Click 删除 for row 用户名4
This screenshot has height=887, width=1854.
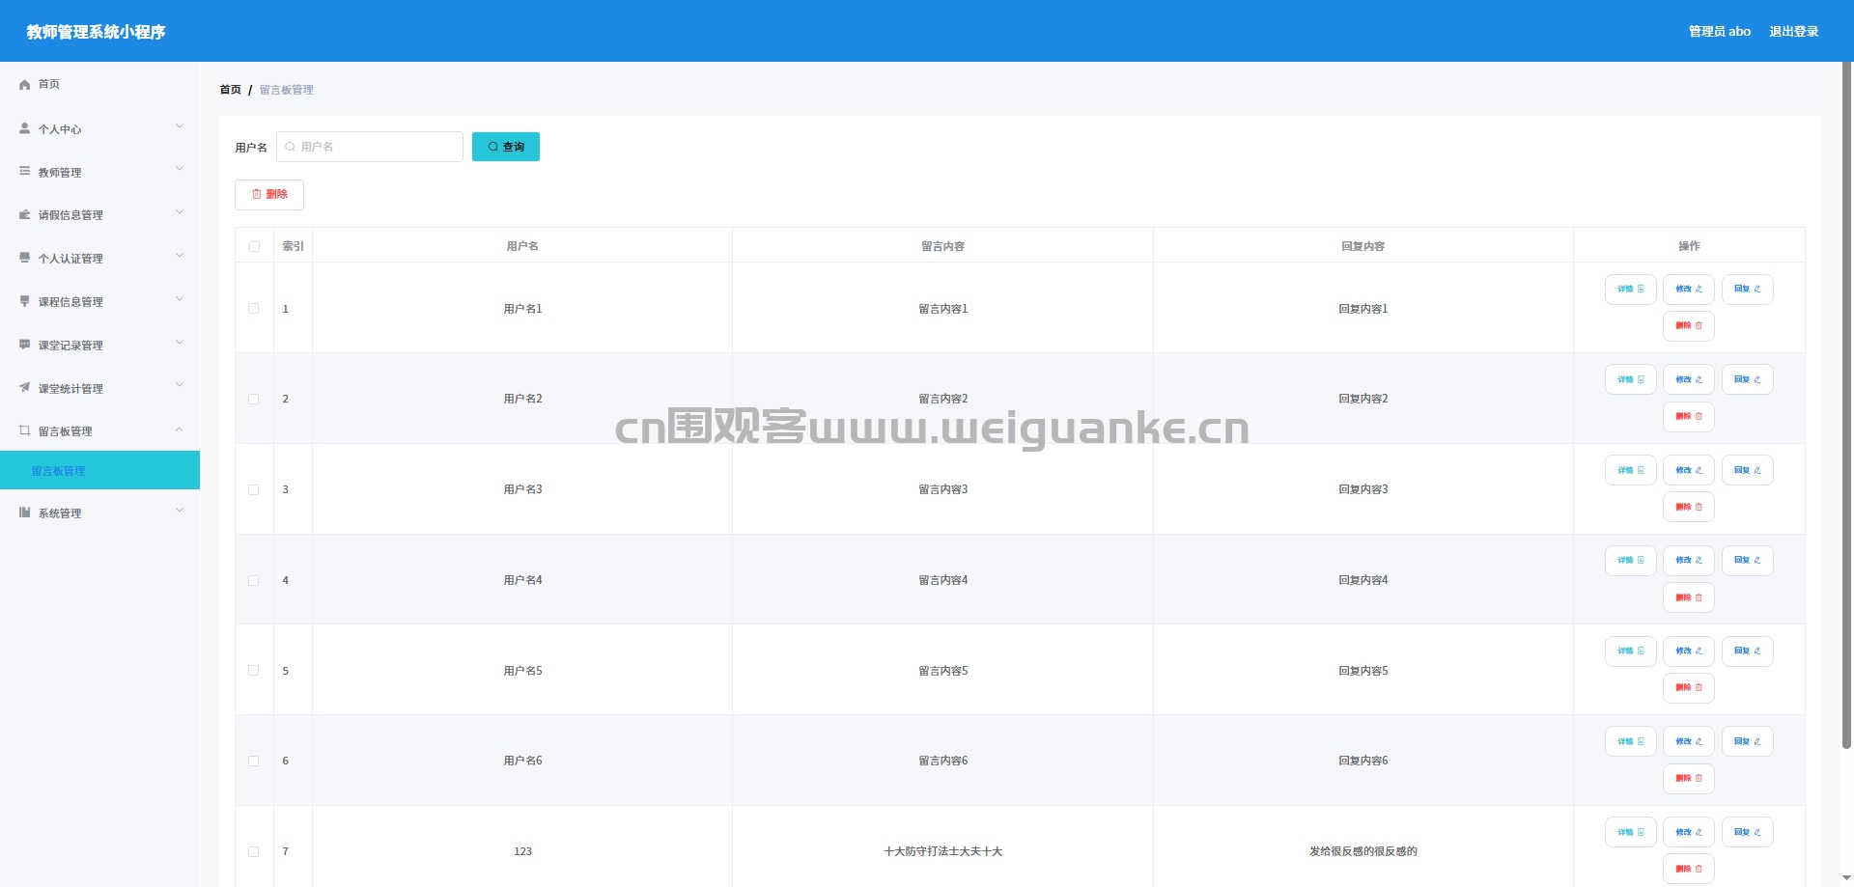click(x=1688, y=597)
